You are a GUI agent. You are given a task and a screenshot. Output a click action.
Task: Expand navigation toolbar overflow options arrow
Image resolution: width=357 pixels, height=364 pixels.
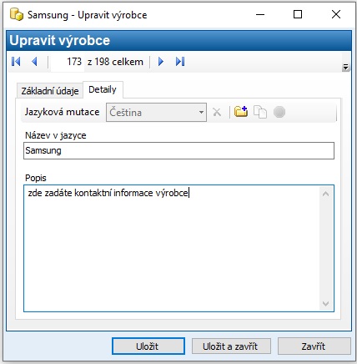tap(345, 67)
